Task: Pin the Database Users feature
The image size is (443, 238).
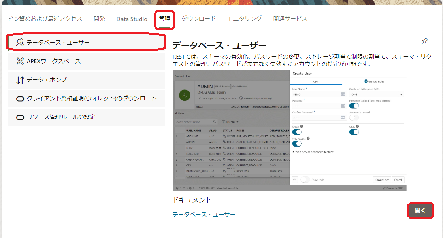Action: [424, 41]
